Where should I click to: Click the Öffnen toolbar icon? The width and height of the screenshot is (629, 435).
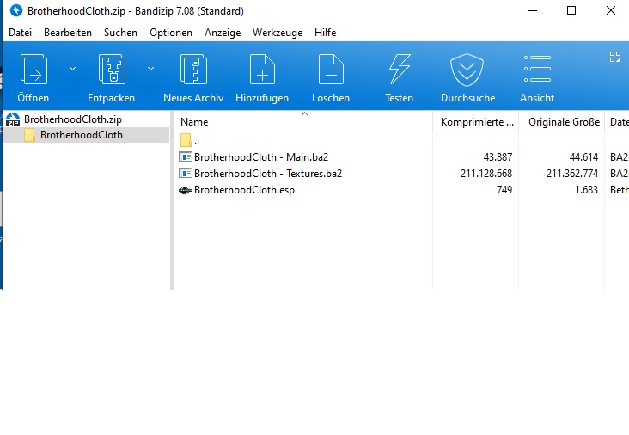pyautogui.click(x=34, y=70)
